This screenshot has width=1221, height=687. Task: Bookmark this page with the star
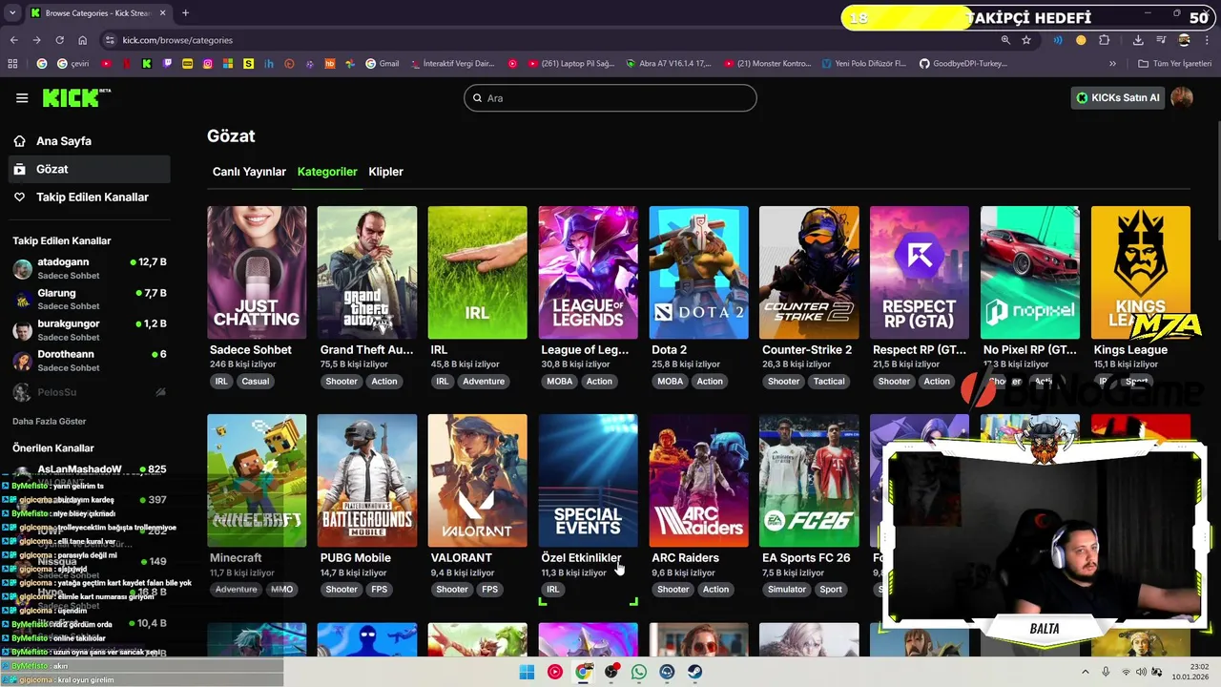coord(1026,40)
